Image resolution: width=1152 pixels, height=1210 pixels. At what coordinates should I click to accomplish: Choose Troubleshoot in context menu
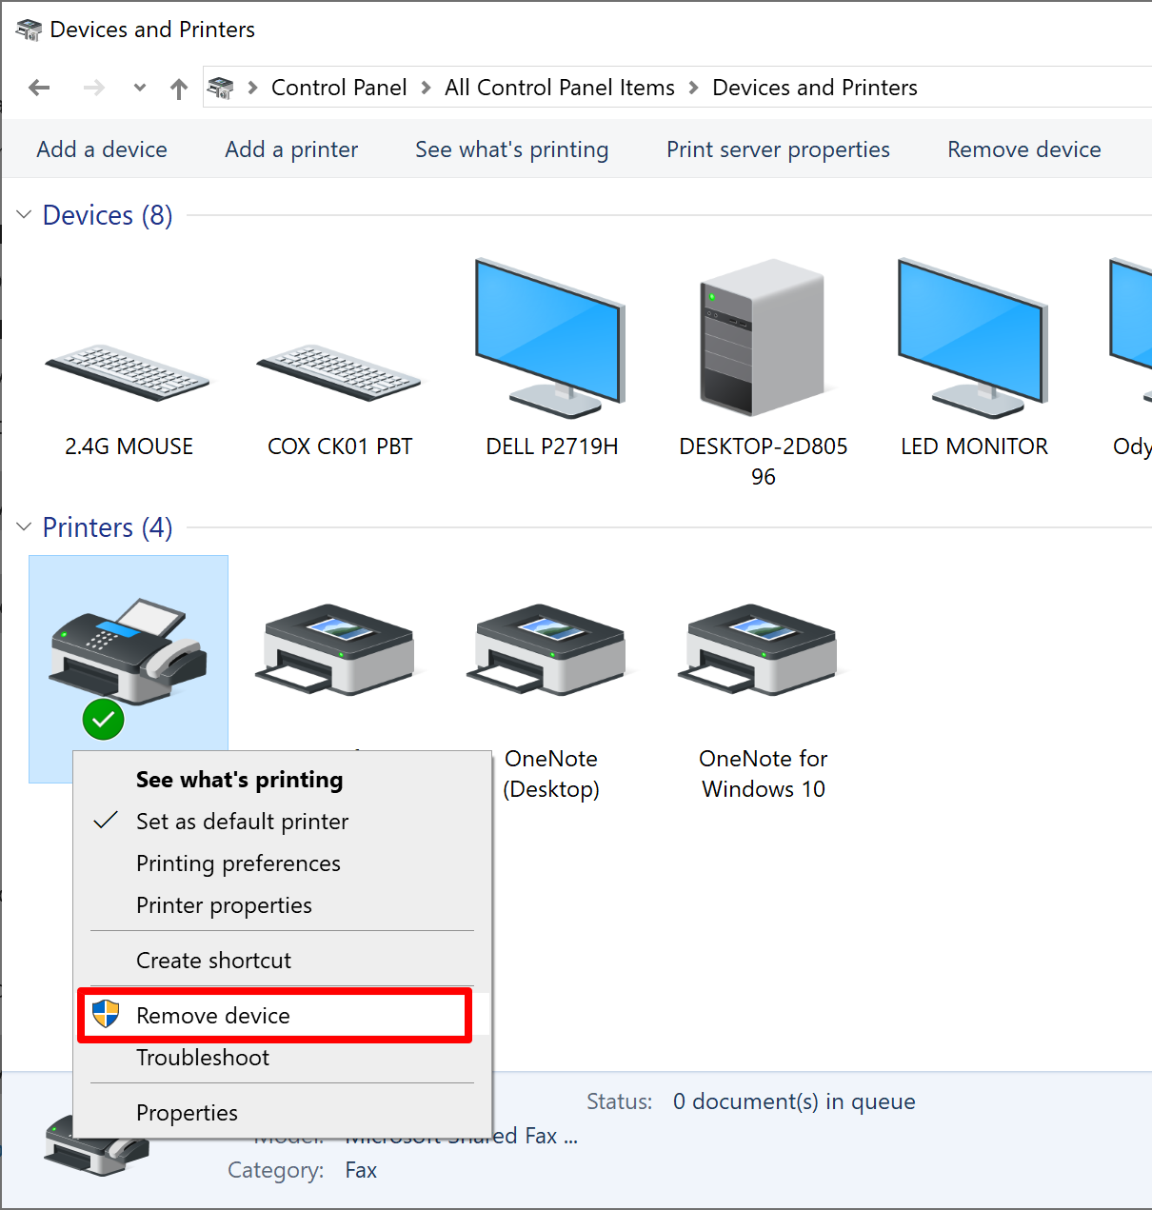pyautogui.click(x=283, y=1058)
